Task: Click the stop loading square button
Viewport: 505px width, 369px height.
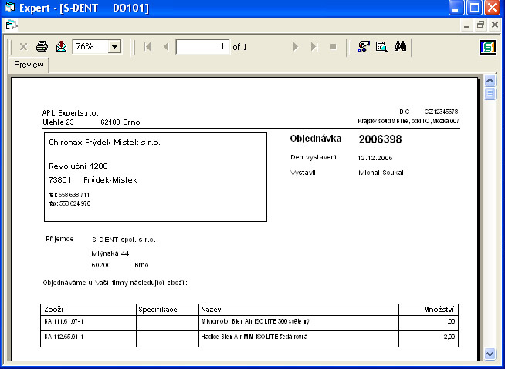Action: [333, 47]
